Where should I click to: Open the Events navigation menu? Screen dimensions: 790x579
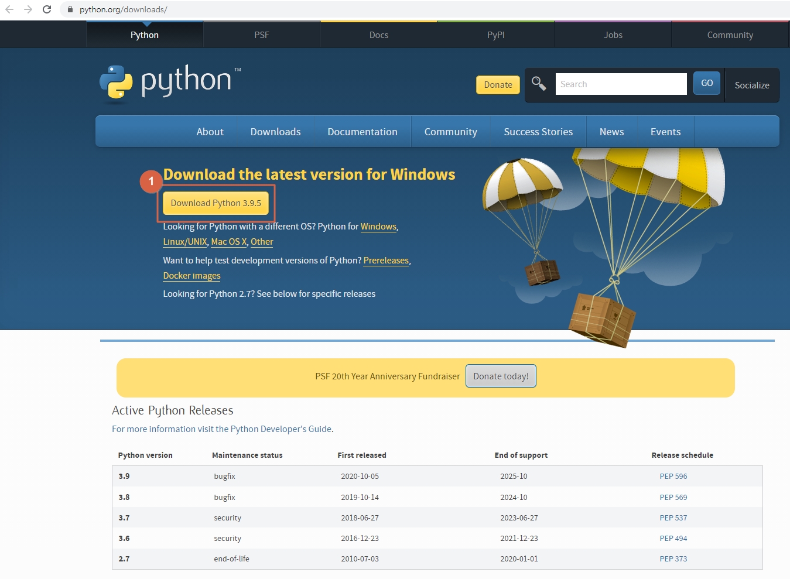[x=666, y=132]
